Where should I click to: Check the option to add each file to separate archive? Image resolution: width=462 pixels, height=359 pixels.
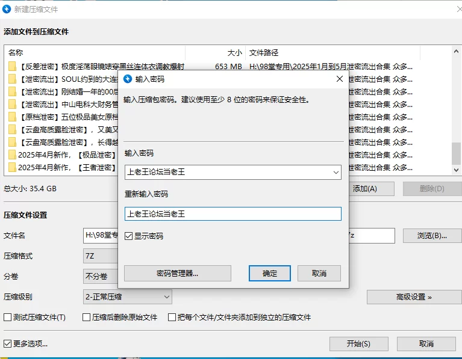(x=172, y=318)
